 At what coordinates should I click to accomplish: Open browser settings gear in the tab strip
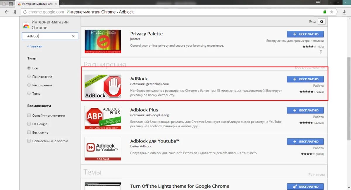click(x=11, y=4)
